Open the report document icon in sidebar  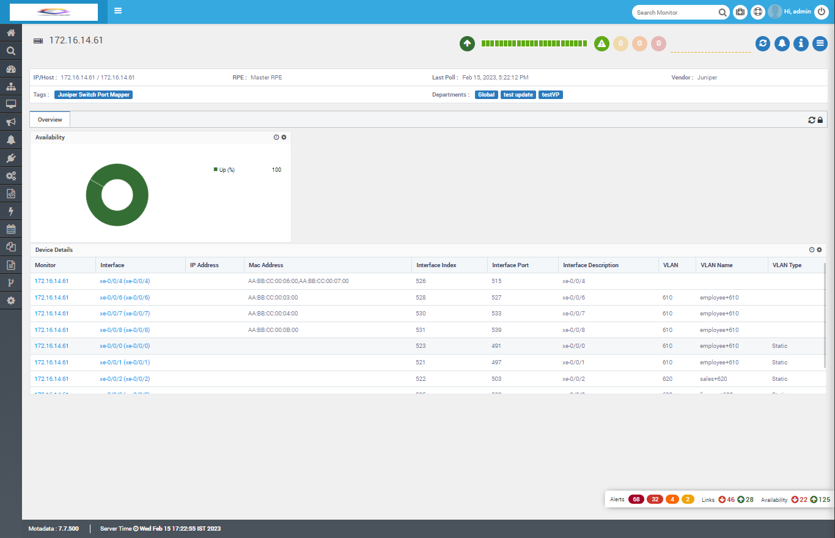tap(11, 265)
